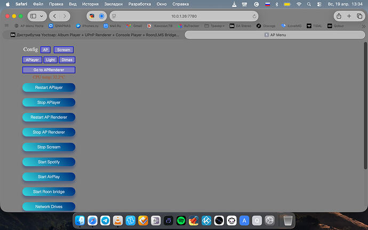Show the tab overview icon

tap(359, 16)
